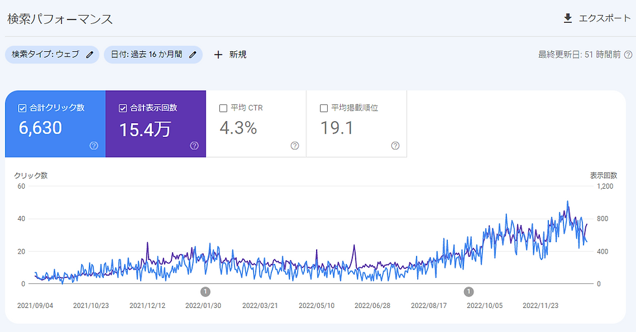Click the エクスポート button label
This screenshot has width=636, height=332.
[604, 18]
